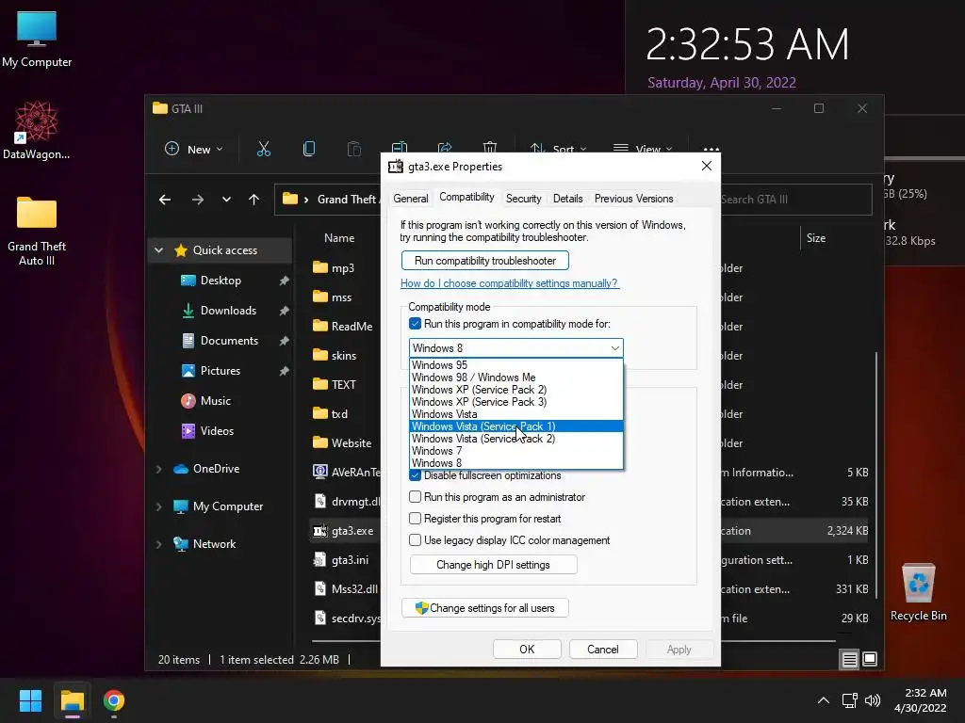
Task: Choose Windows 98 / Windows Me option
Action: point(515,378)
